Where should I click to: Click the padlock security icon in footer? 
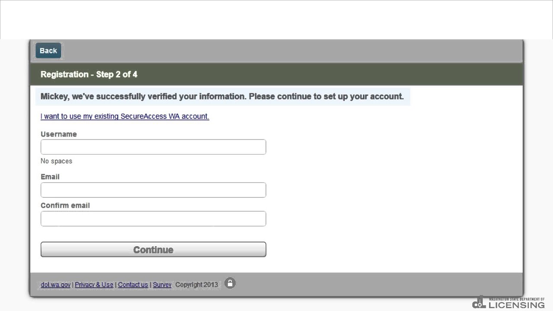pos(230,283)
